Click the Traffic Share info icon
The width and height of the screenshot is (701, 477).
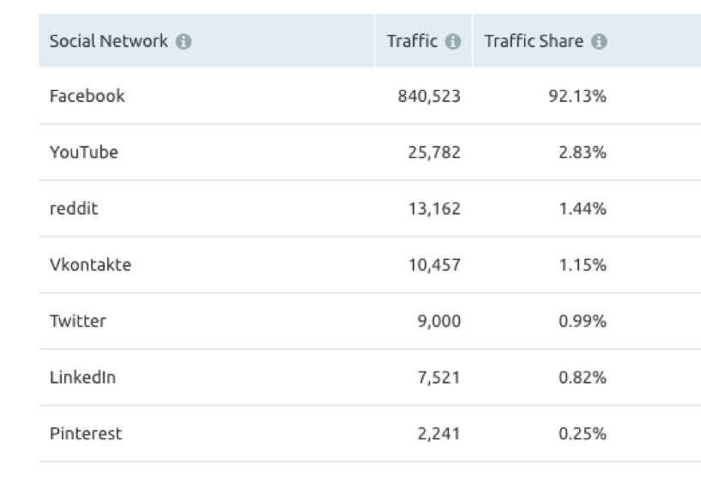coord(599,41)
